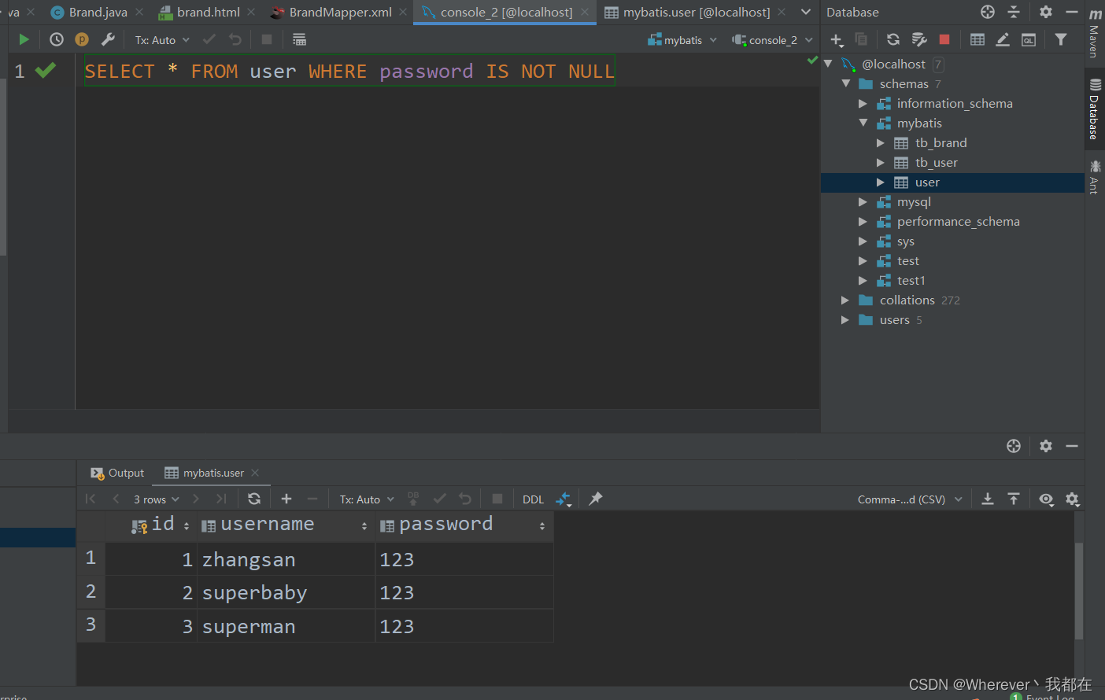Open query history clock icon
The image size is (1105, 700).
tap(57, 39)
